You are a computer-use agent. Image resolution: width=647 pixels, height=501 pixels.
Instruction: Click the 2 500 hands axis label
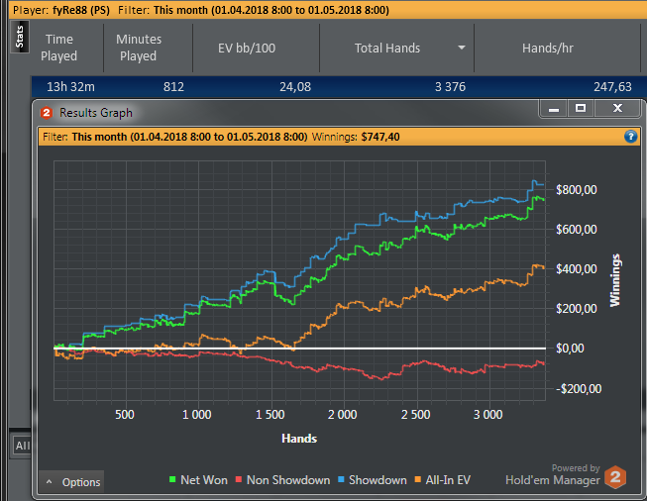click(x=415, y=415)
